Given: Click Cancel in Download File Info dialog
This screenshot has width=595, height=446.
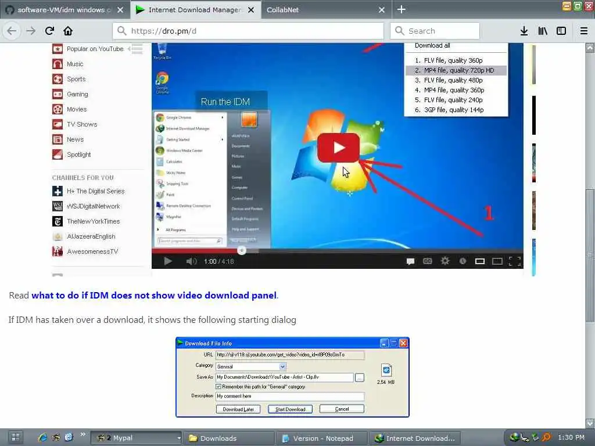Looking at the screenshot, I should 342,409.
